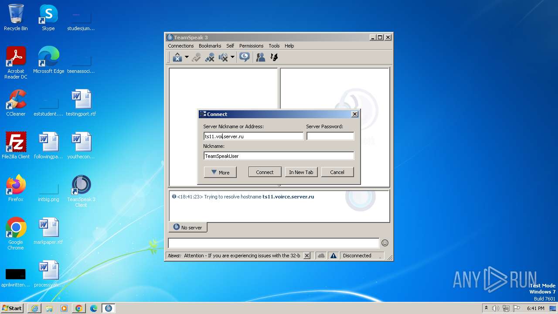Toggle the mute speakers toolbar icon
This screenshot has height=314, width=558.
tap(223, 57)
